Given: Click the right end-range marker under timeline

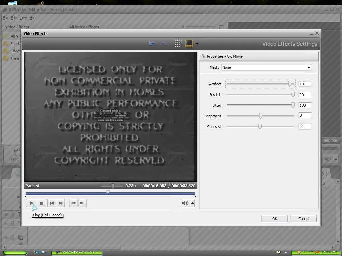Looking at the screenshot, I should click(x=195, y=196).
